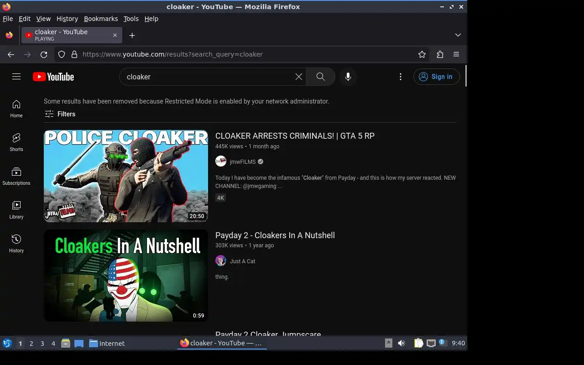Start voice search with the microphone
Viewport: 584px width, 365px height.
pyautogui.click(x=348, y=77)
